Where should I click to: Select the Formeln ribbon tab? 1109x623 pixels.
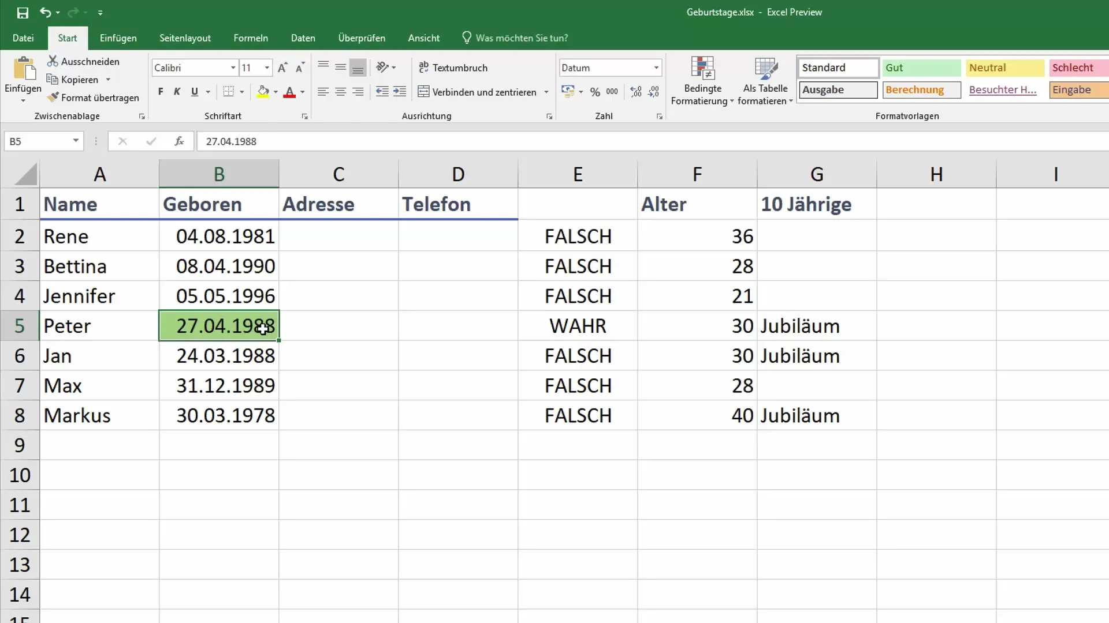pos(250,37)
